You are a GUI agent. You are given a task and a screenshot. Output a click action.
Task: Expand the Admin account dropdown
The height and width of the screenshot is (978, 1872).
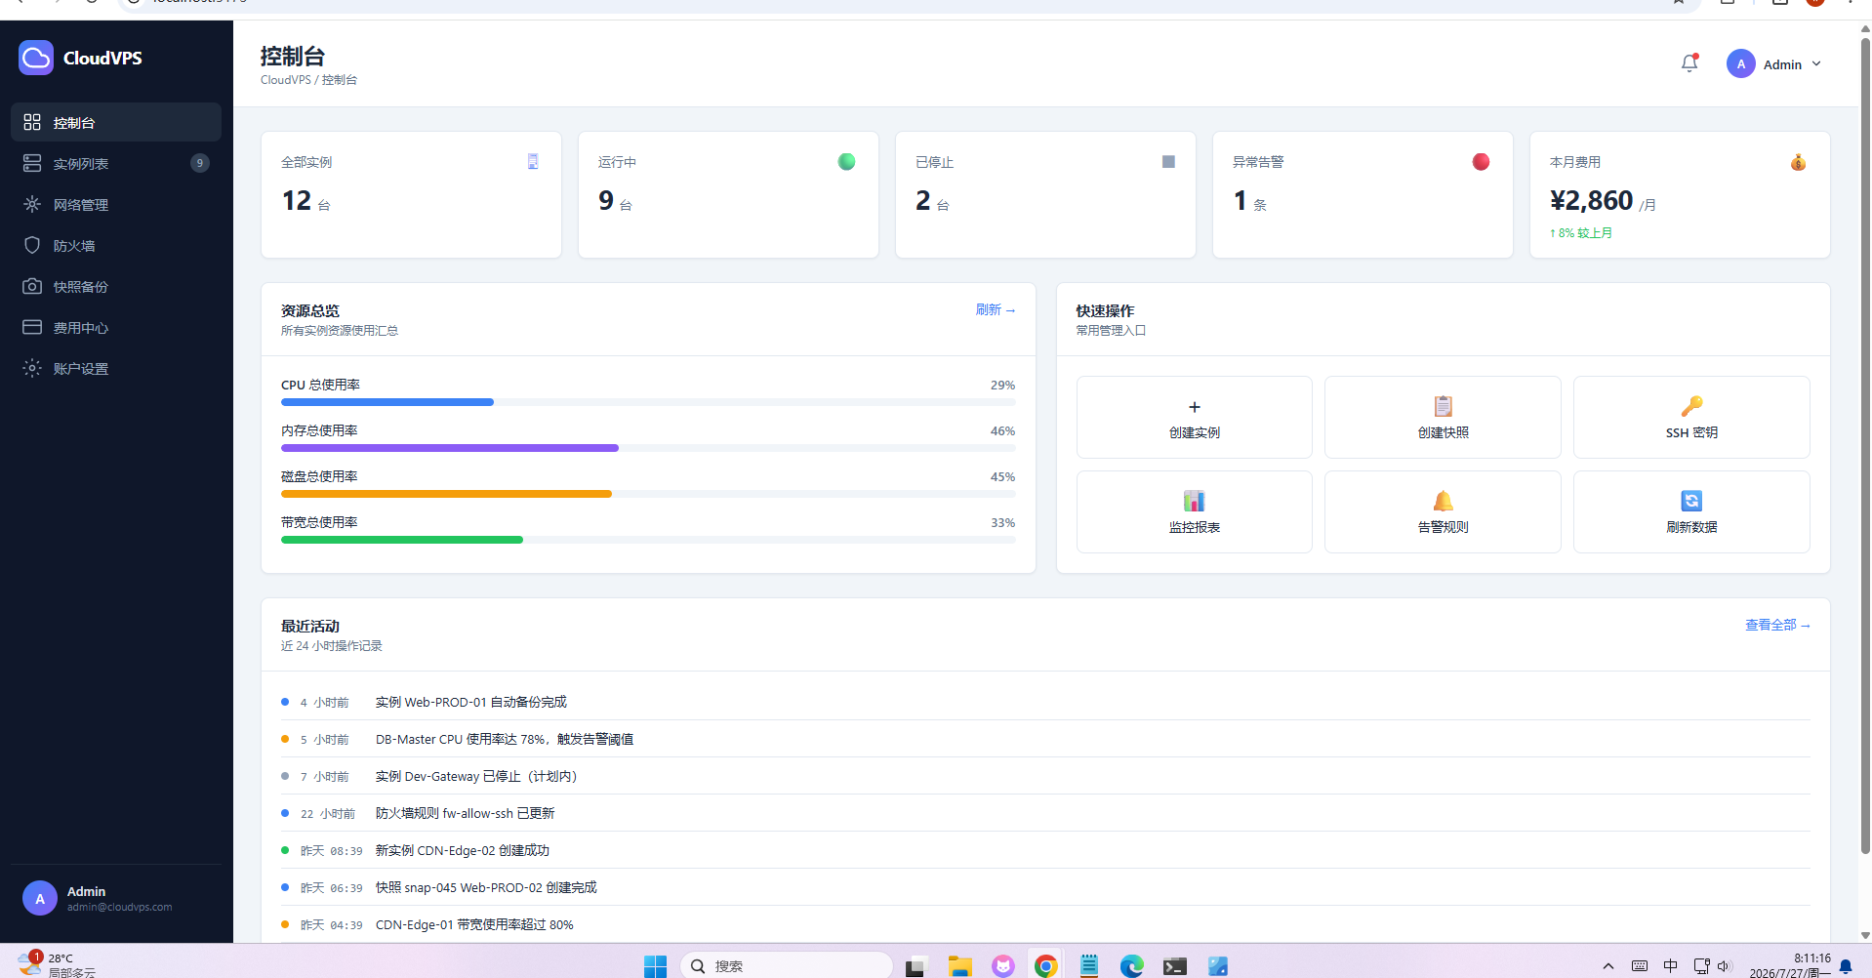click(1773, 64)
